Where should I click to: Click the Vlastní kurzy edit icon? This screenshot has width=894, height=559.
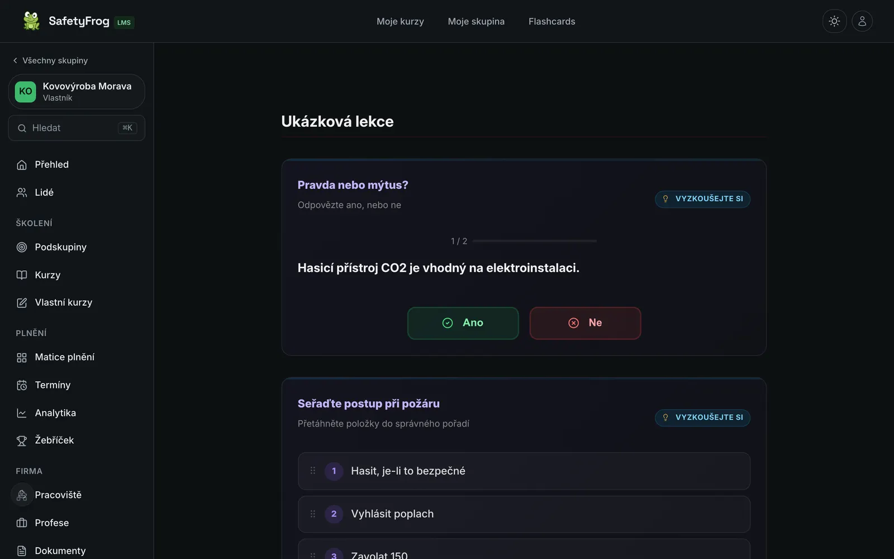pyautogui.click(x=22, y=302)
